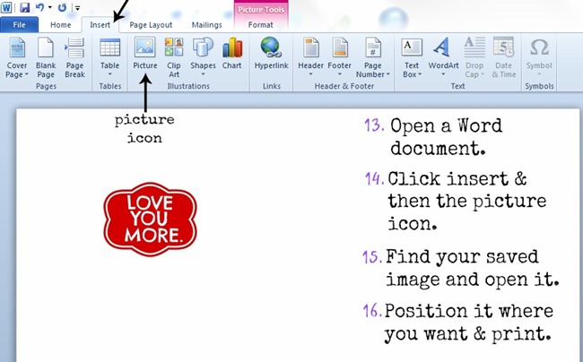Open the Shapes gallery
Image resolution: width=583 pixels, height=362 pixels.
coord(203,56)
